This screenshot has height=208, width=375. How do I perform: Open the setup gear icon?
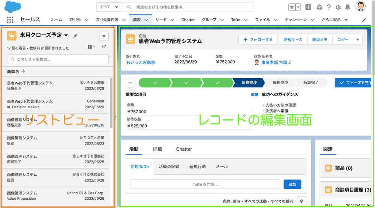pyautogui.click(x=338, y=7)
